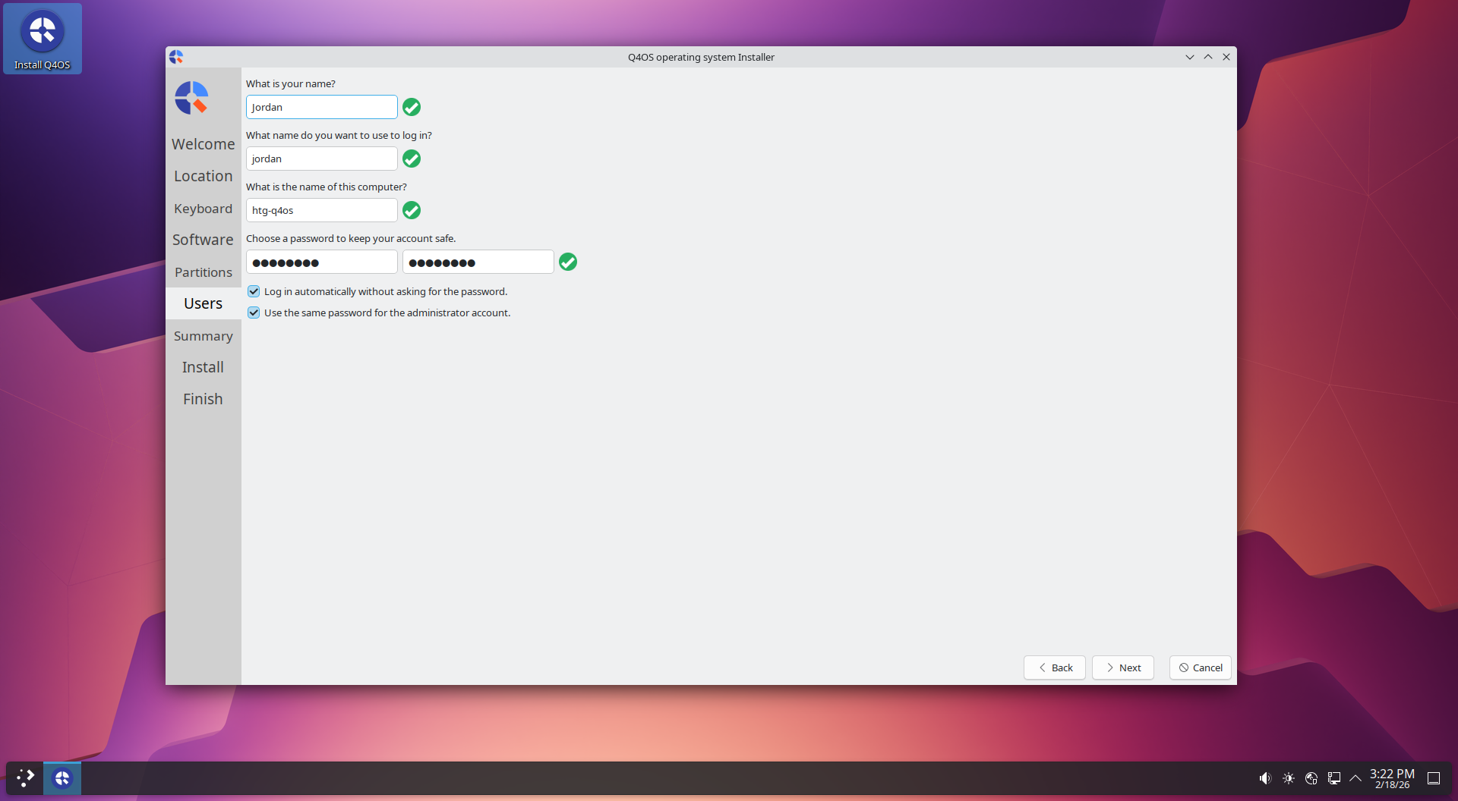Click the show desktop icon in taskbar
This screenshot has height=801, width=1458.
point(1434,778)
